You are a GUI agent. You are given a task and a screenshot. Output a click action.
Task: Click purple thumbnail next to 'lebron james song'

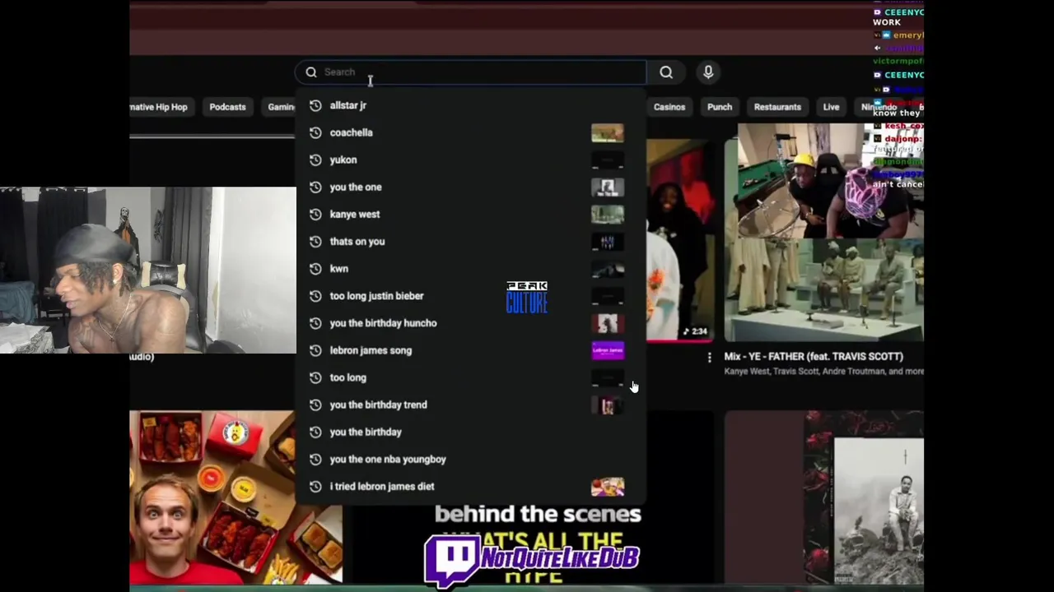pos(608,349)
